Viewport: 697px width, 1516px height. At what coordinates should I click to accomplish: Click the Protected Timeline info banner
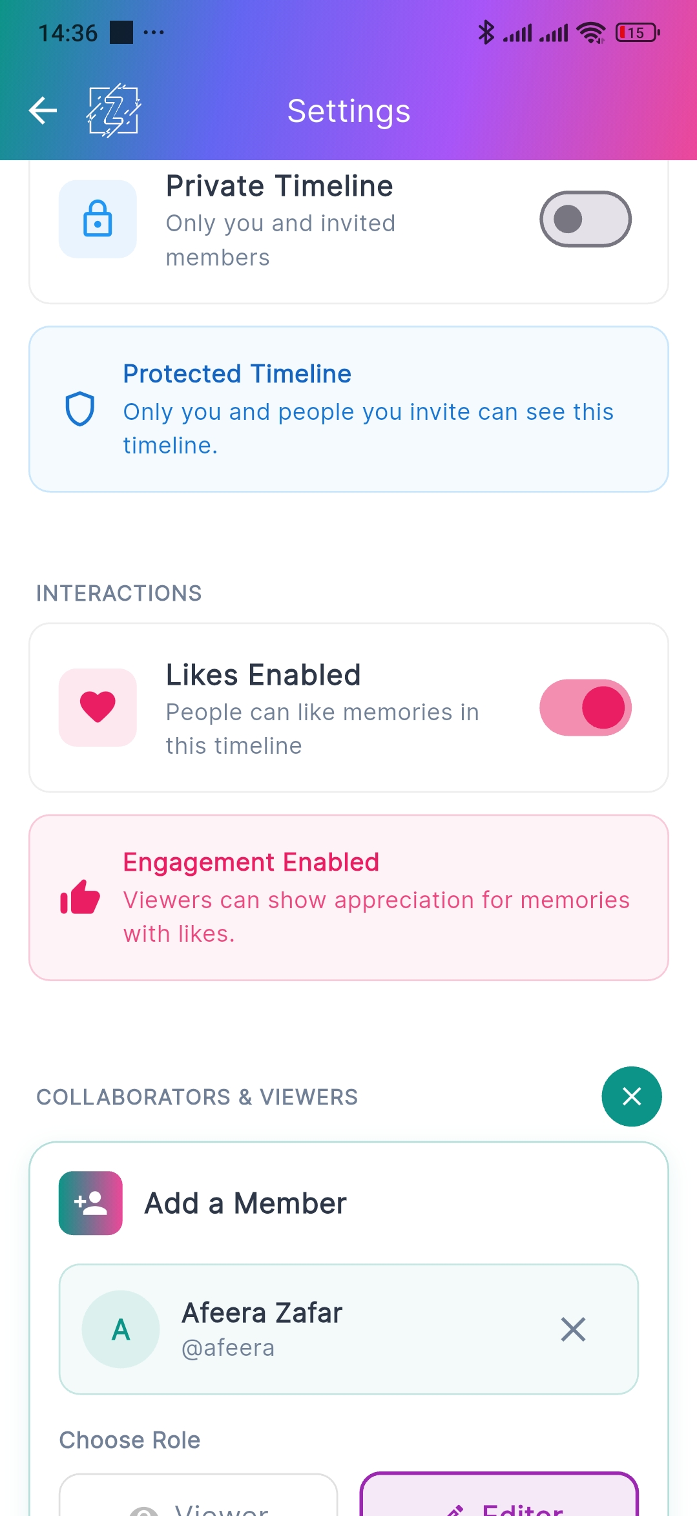click(348, 408)
